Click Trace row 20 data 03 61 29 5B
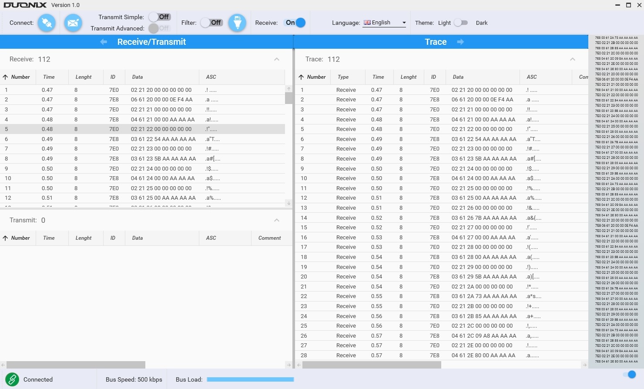The height and width of the screenshot is (389, 644). tap(442, 277)
